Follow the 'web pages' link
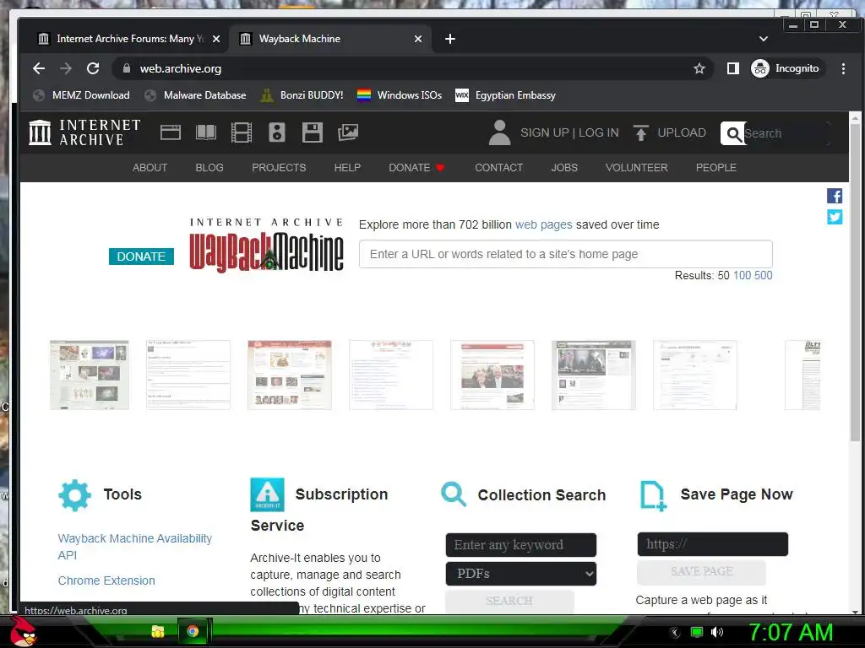Screen dimensions: 865x648 [543, 224]
